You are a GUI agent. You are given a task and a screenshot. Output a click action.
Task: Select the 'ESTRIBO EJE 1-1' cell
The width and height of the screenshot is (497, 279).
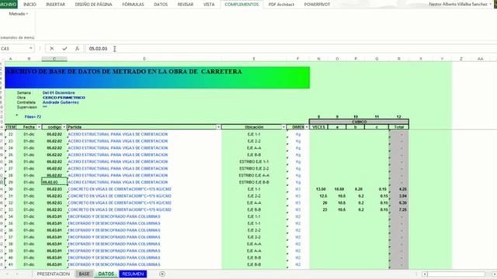254,162
